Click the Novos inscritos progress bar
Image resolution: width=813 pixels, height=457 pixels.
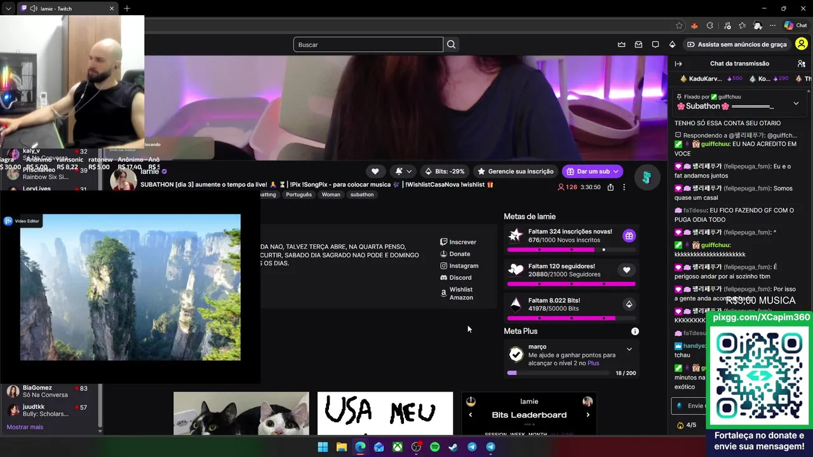(x=571, y=250)
